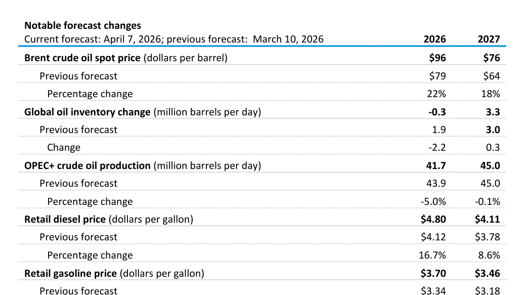Select the 2026 column header
Viewport: 523px width, 295px height.
click(434, 39)
